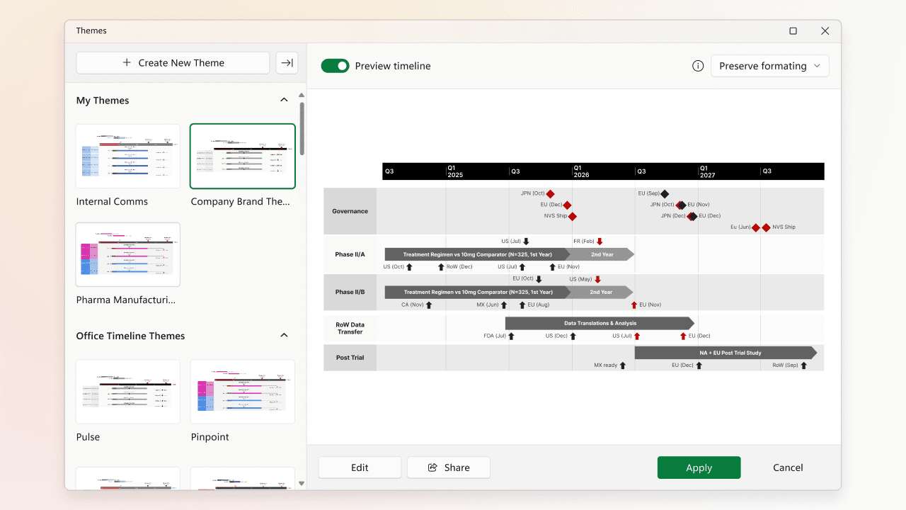Click the Data Translations & Analysis bar
Viewport: 906px width, 510px height.
click(600, 323)
